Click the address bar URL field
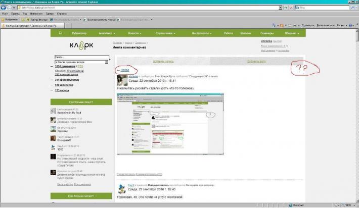 pyautogui.click(x=148, y=8)
